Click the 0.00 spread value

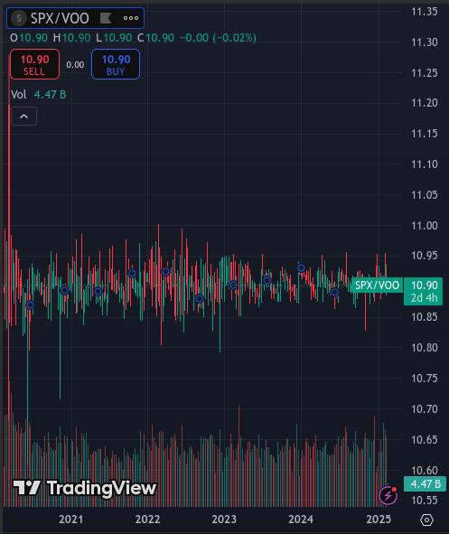pos(75,65)
